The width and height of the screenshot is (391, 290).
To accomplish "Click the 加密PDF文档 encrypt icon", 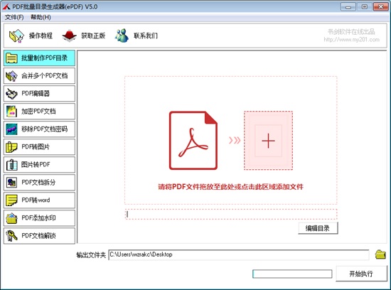I will coord(11,112).
